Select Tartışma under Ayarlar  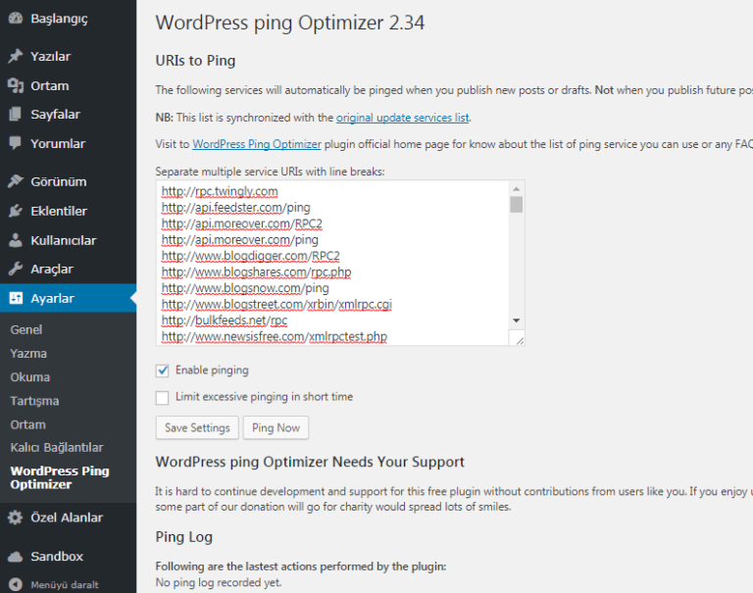34,401
